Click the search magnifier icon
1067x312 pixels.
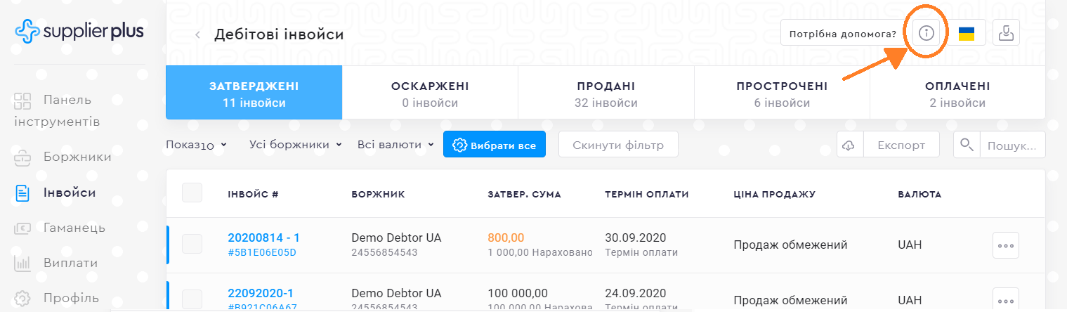coord(967,145)
